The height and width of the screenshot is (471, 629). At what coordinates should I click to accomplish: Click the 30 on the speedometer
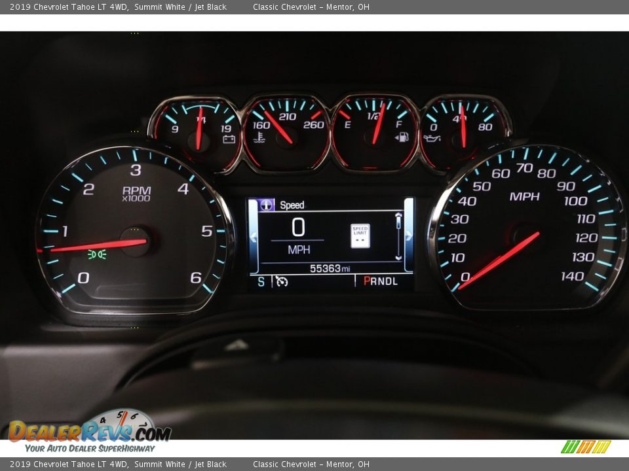coord(460,219)
